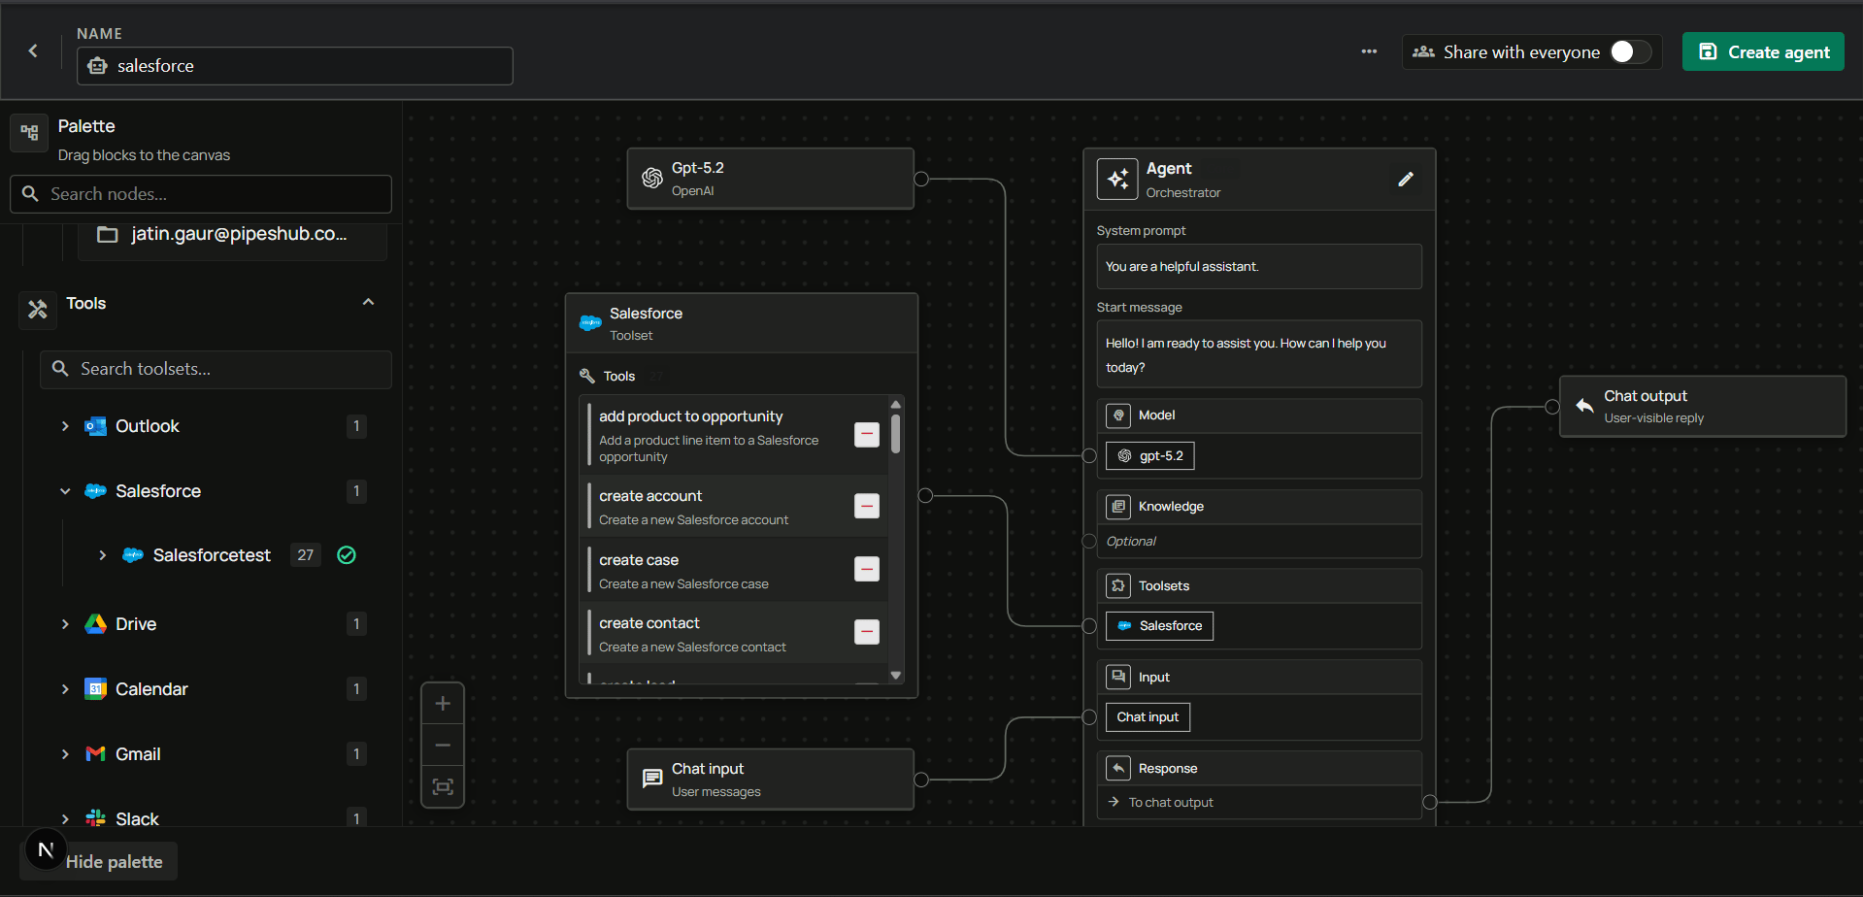Click the Salesforce Toolset cloud logo
The image size is (1863, 897).
[590, 323]
